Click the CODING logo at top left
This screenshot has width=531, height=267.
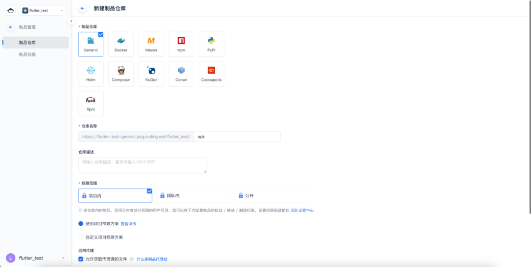10,10
